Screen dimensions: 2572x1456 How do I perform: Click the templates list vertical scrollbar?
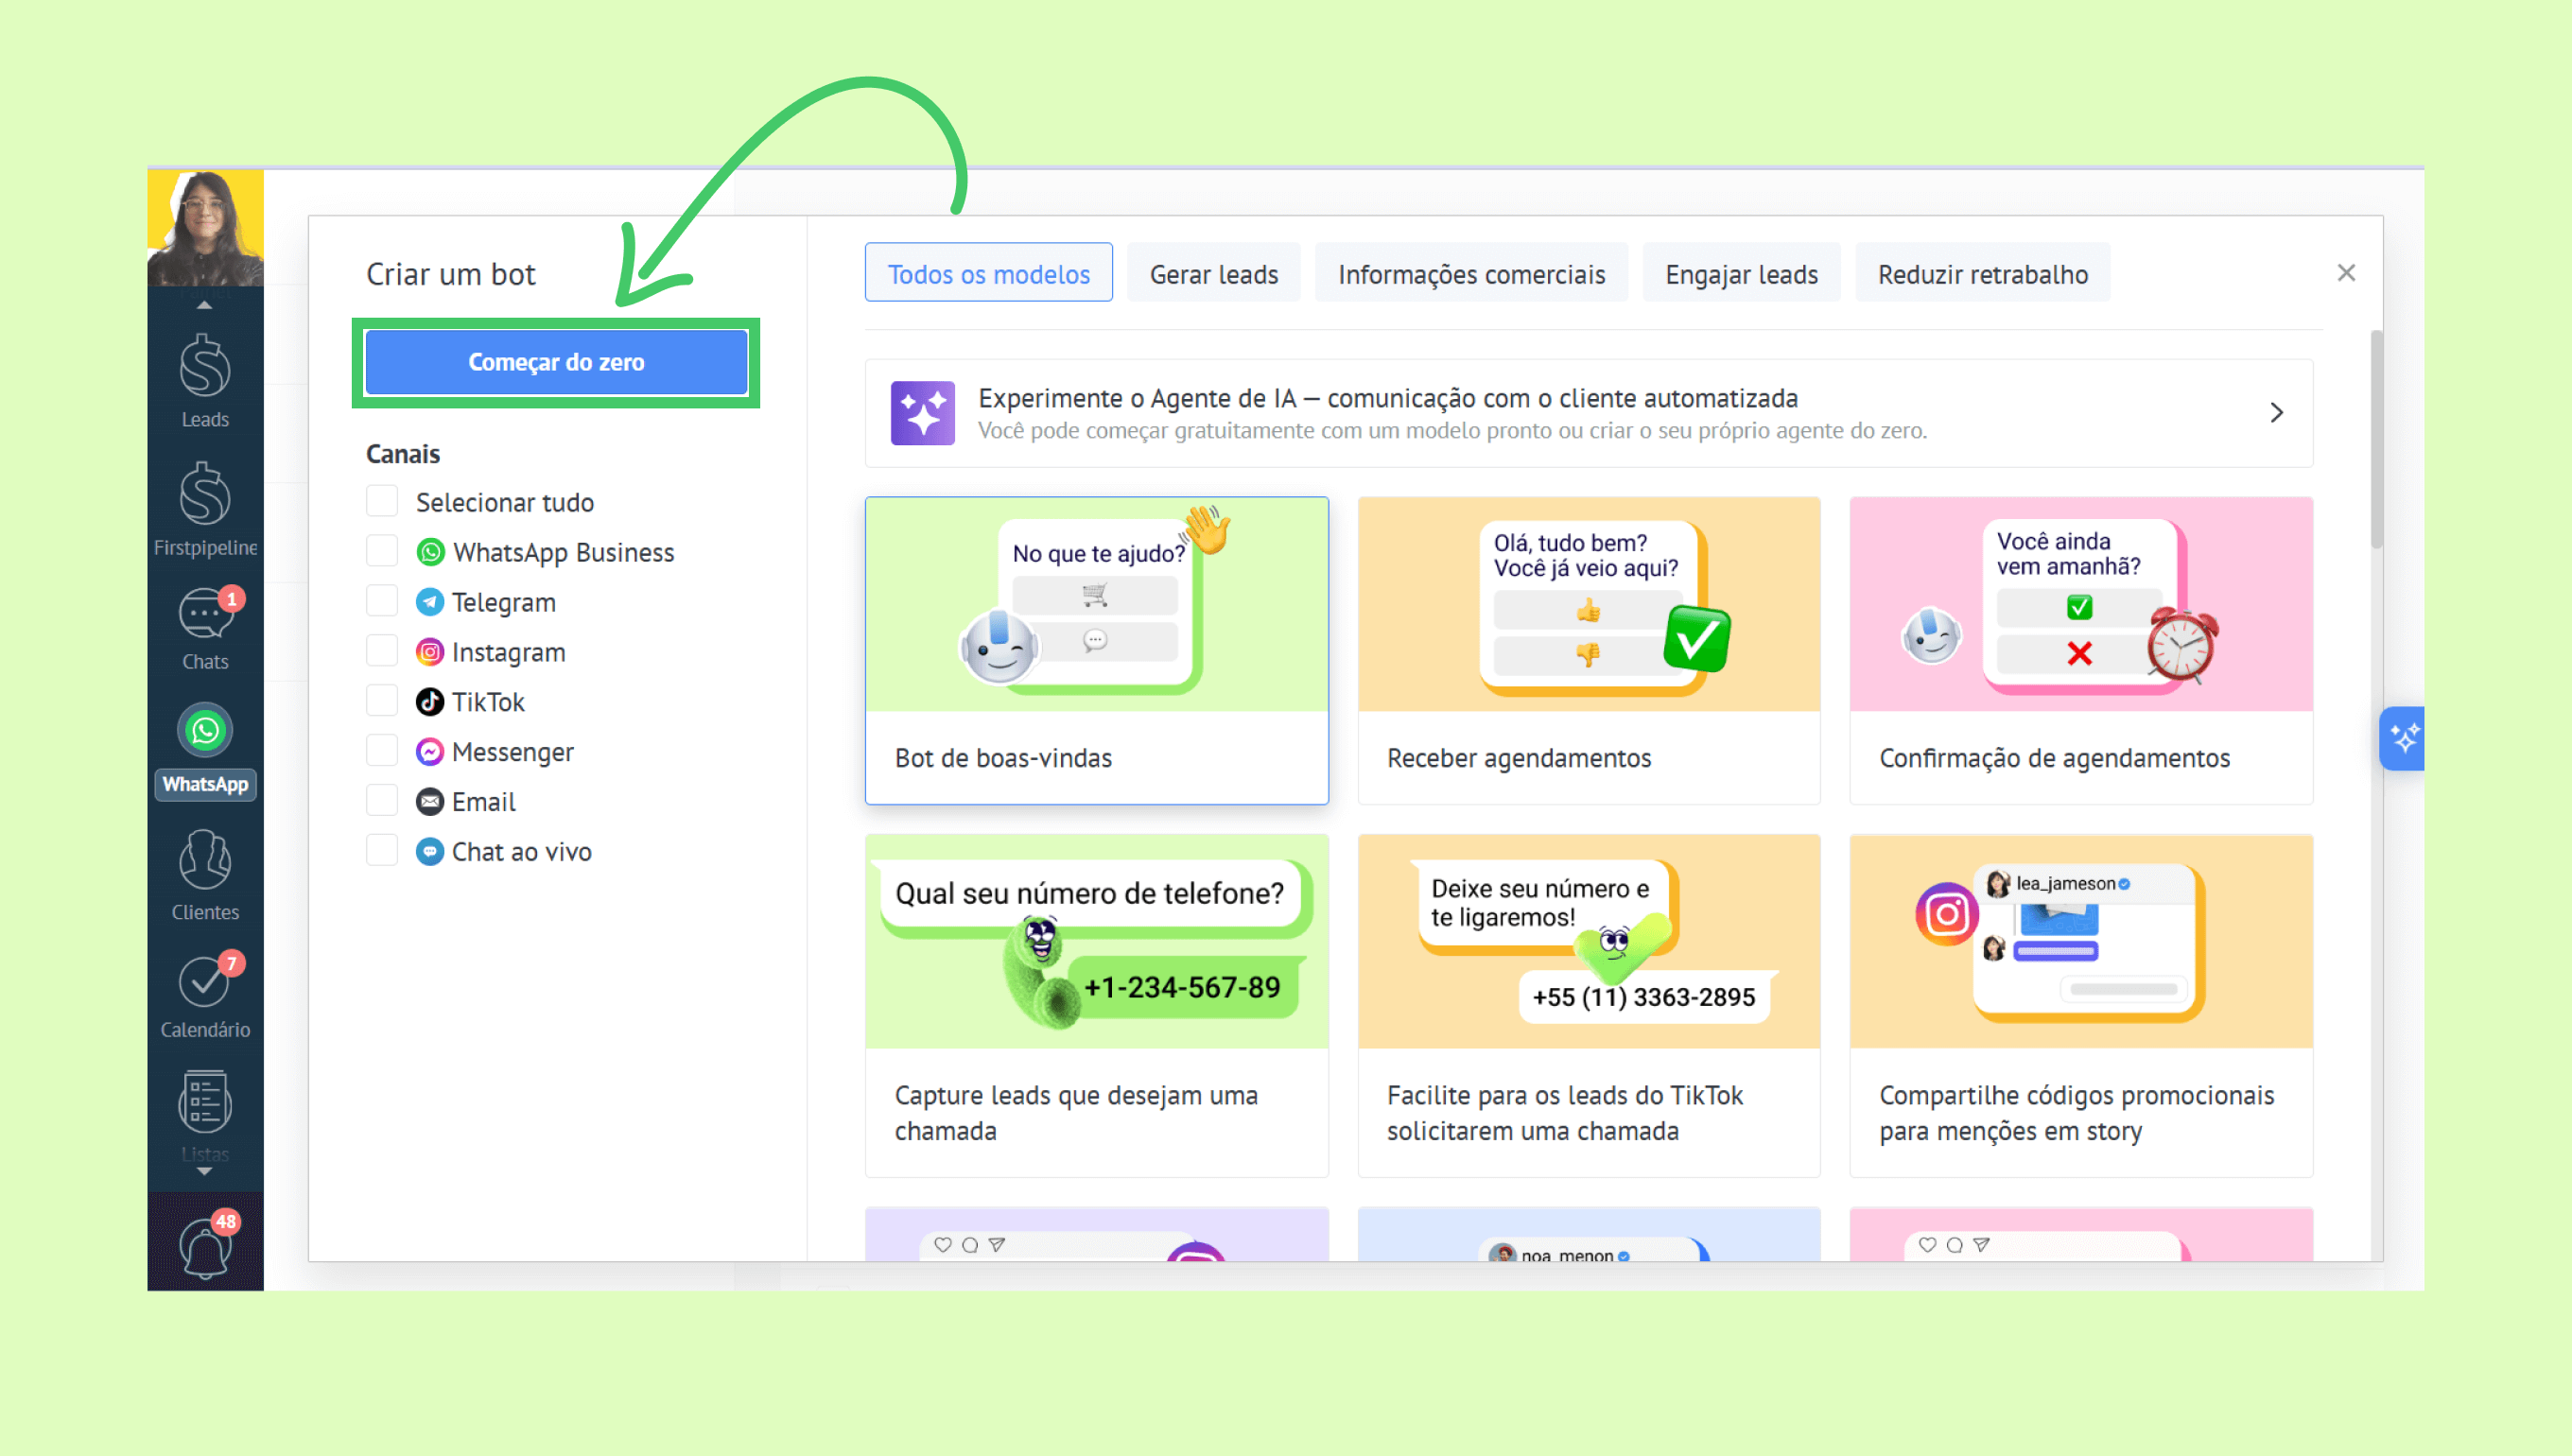2375,440
